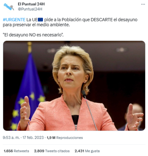Click the 9:53 a. m. timestamp

[x=11, y=138]
